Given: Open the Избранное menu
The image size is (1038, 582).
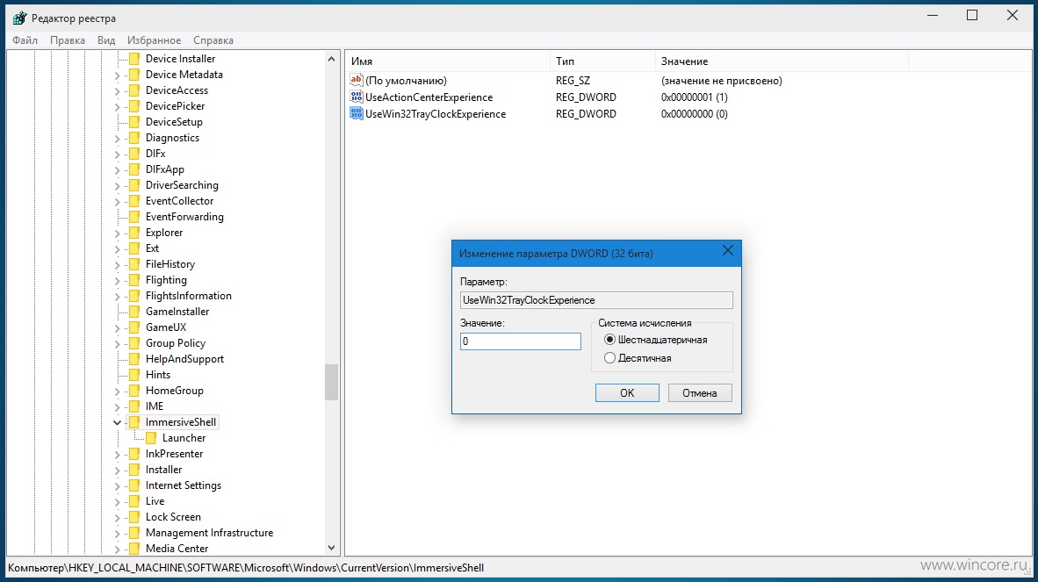Looking at the screenshot, I should click(154, 40).
